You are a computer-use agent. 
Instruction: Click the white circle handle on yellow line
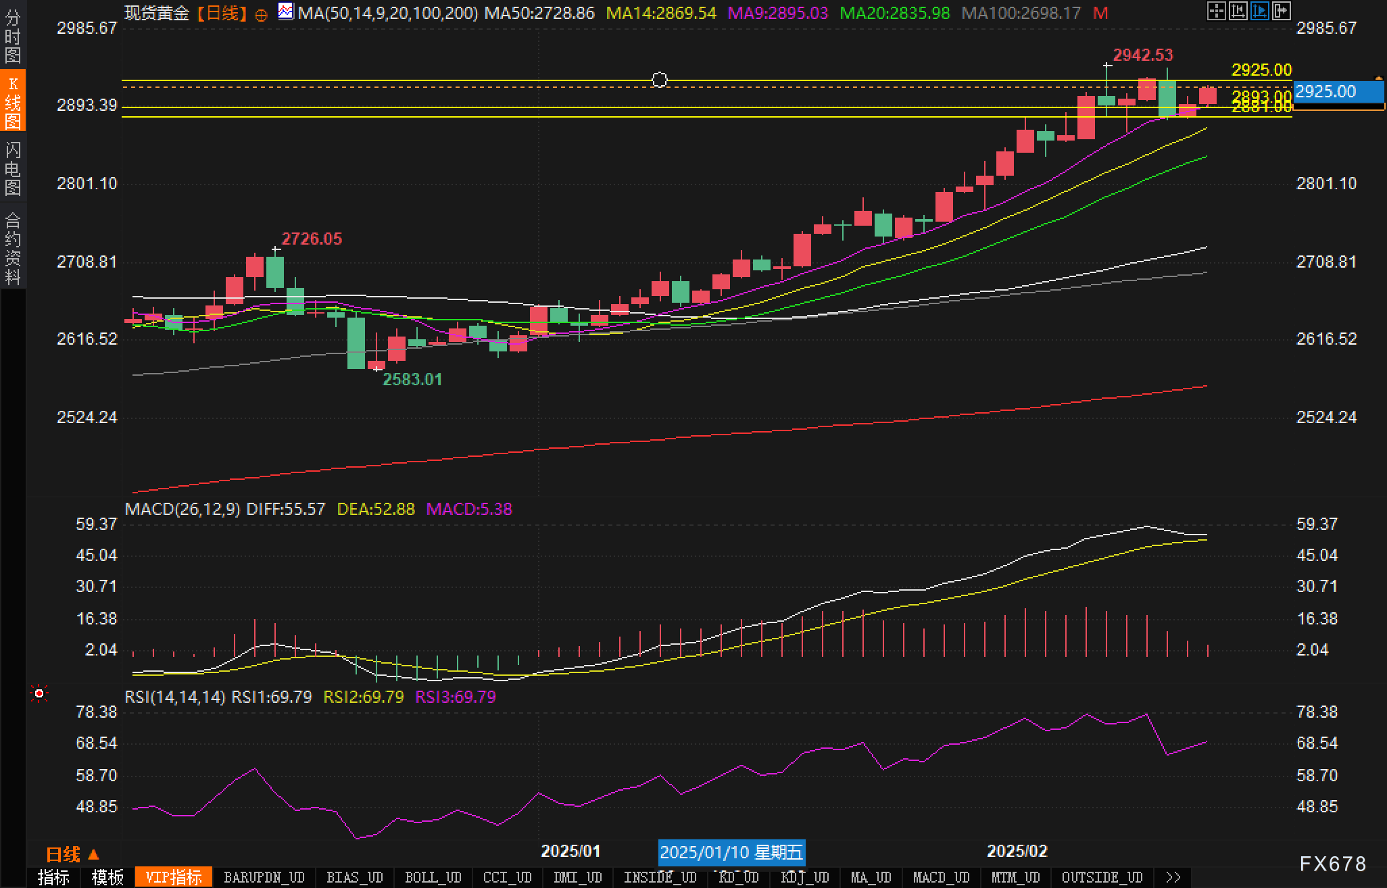660,80
